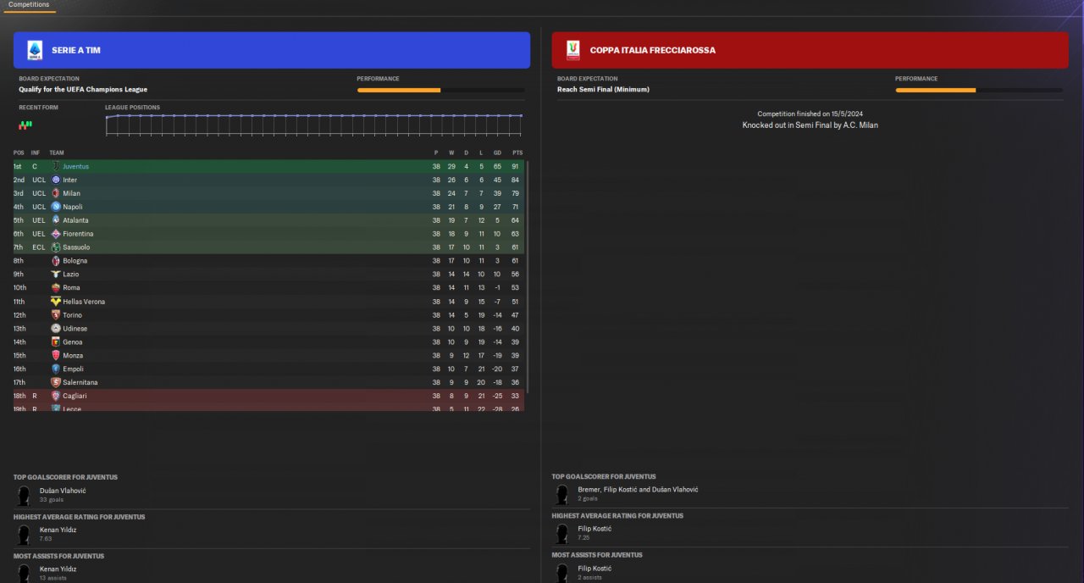Click the recent form indicator
The width and height of the screenshot is (1084, 583).
click(x=25, y=125)
